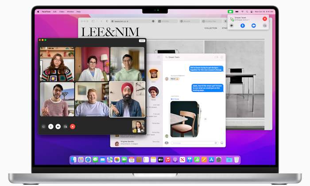
Task: Toggle video camera in Dream Team call popup
Action: click(254, 26)
